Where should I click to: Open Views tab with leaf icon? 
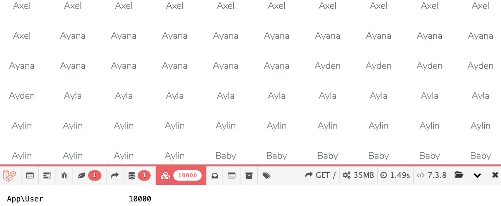click(x=89, y=176)
